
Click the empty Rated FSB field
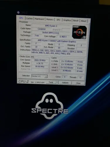tap(40, 69)
